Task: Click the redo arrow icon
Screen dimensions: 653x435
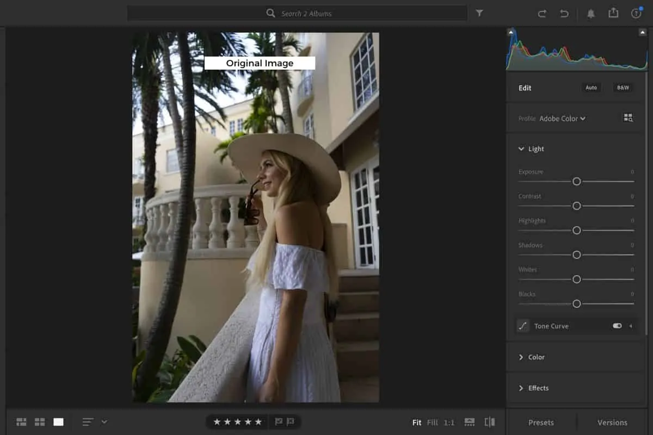Action: coord(542,13)
